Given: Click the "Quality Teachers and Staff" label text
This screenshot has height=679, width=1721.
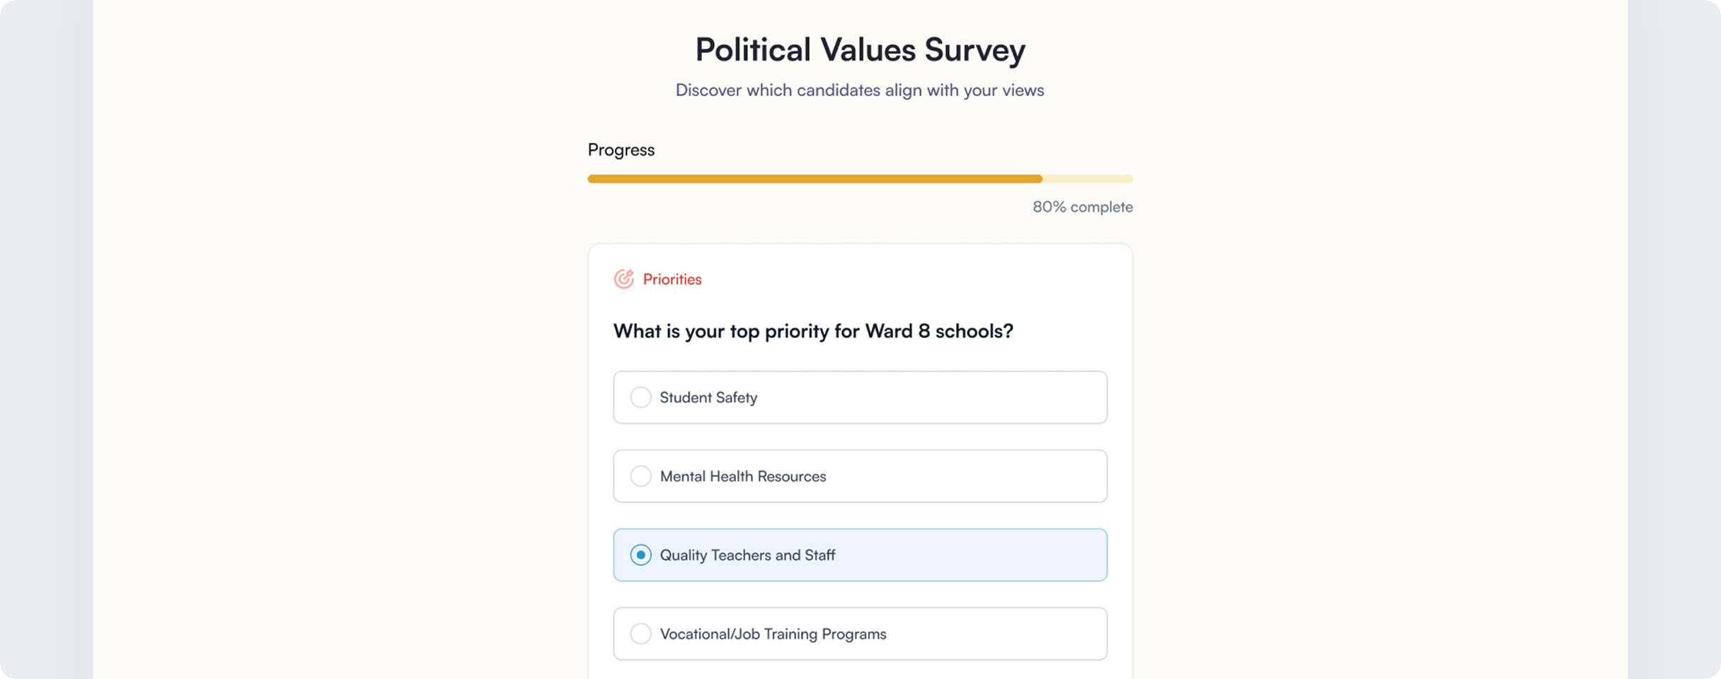Looking at the screenshot, I should 747,555.
